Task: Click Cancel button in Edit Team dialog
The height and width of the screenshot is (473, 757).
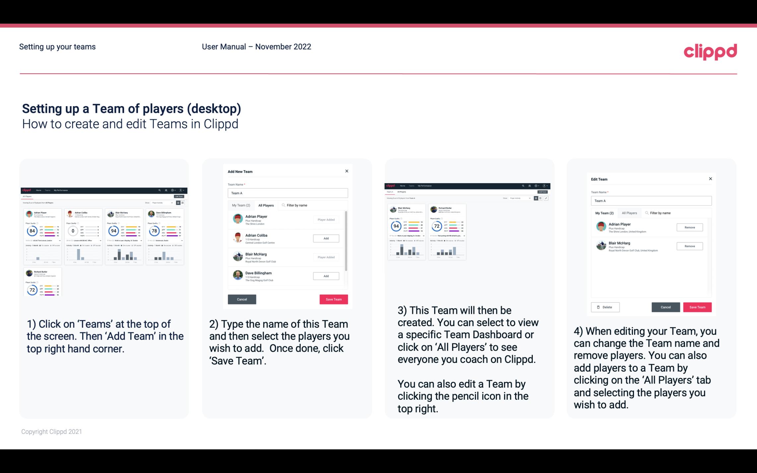Action: 666,307
